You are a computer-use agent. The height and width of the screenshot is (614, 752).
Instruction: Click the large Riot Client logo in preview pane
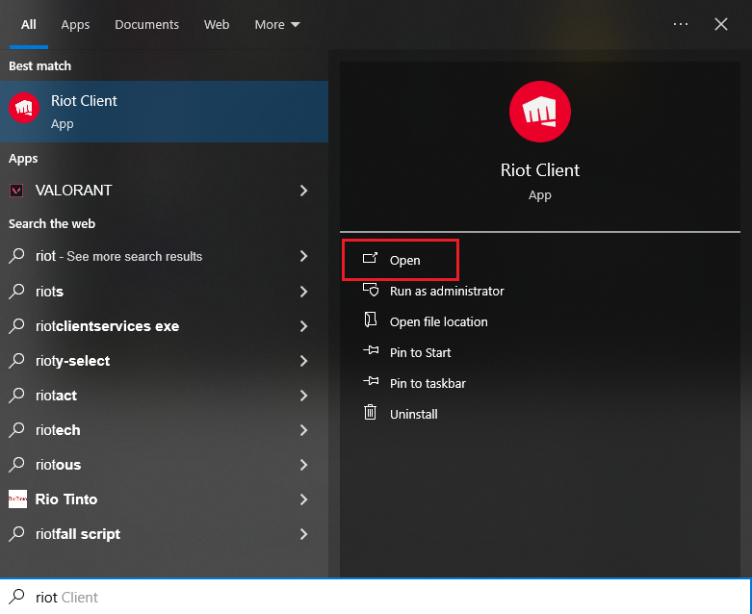coord(539,112)
